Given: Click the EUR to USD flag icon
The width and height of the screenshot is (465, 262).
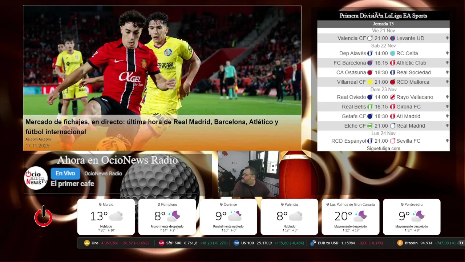Looking at the screenshot, I should [x=313, y=243].
